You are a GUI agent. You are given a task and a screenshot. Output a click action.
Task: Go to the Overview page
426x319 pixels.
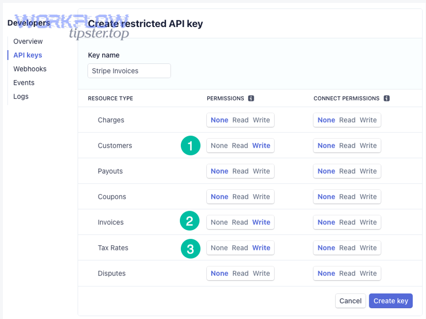(x=27, y=41)
